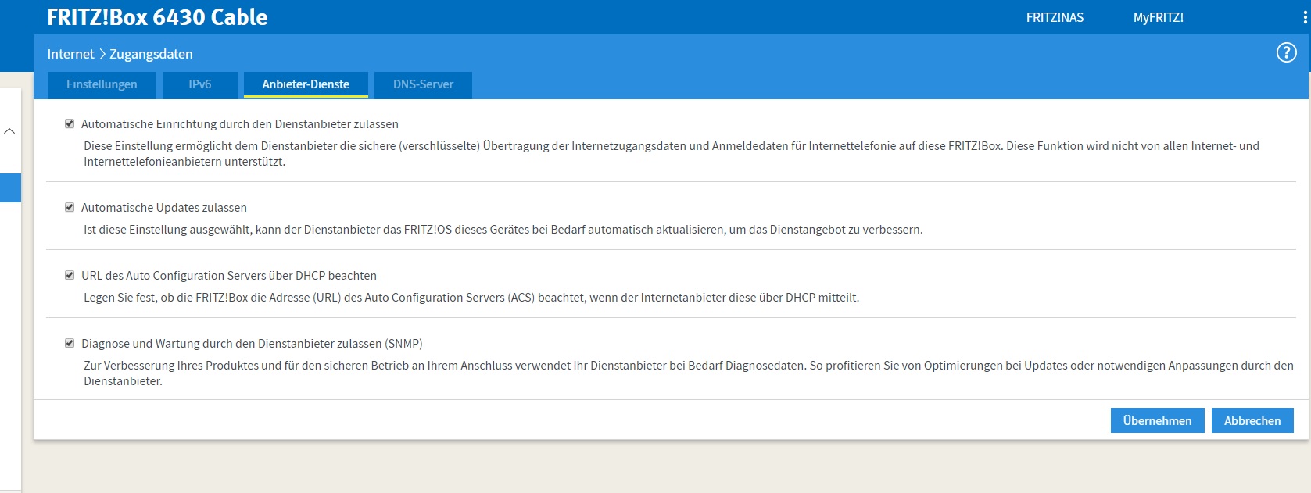Click the Übernehmen button

tap(1157, 420)
